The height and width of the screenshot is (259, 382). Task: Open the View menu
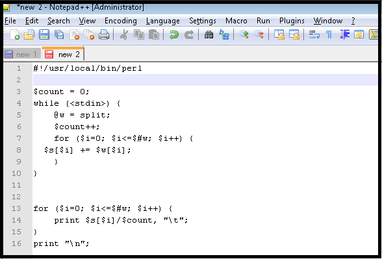pos(87,21)
